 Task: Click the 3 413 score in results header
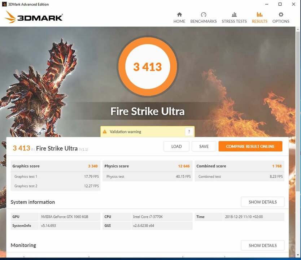click(21, 148)
